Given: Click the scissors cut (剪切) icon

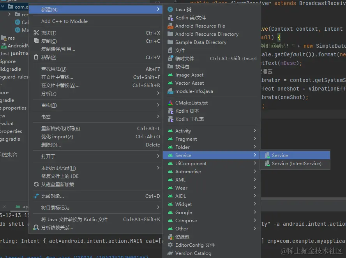Looking at the screenshot, I should pos(36,33).
